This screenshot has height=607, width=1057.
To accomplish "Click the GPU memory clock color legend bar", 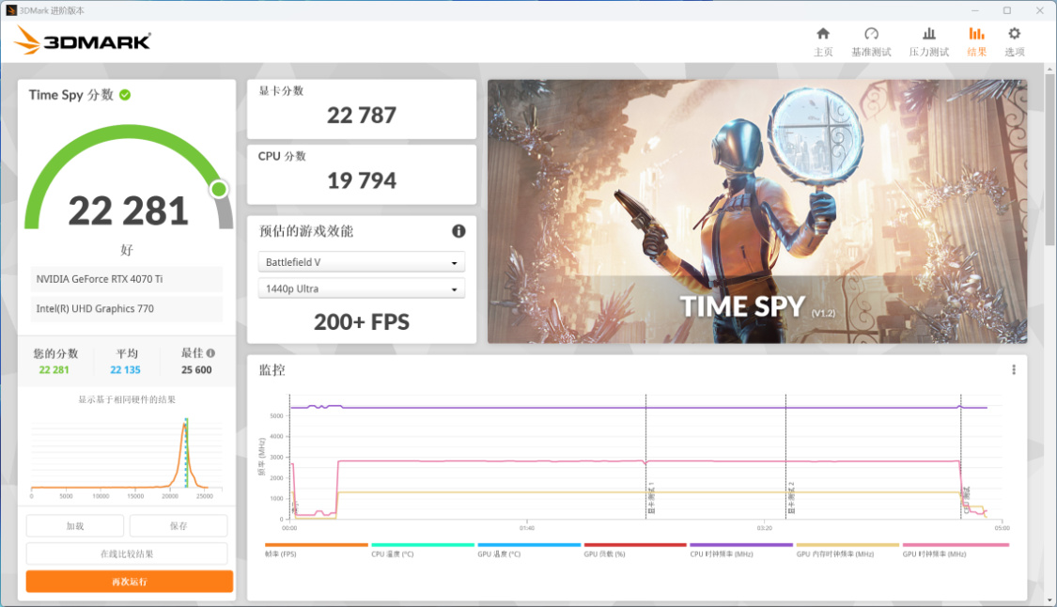I will (847, 545).
